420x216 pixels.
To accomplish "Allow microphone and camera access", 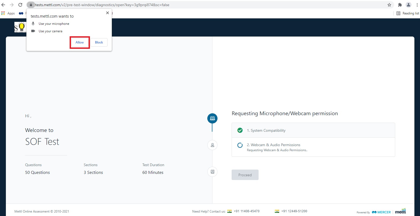I will (80, 42).
